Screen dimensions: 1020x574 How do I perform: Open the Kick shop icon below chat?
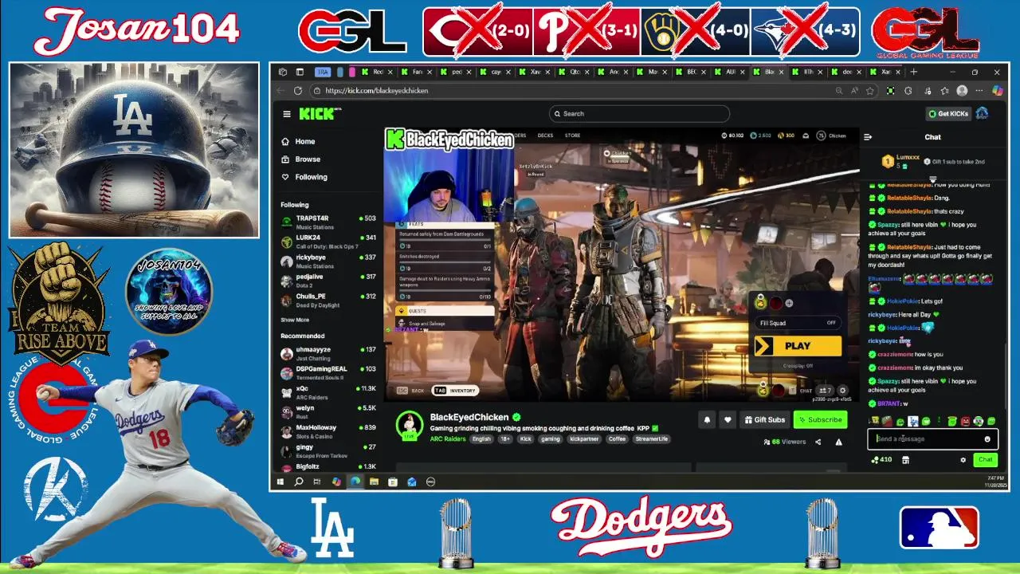pyautogui.click(x=905, y=460)
